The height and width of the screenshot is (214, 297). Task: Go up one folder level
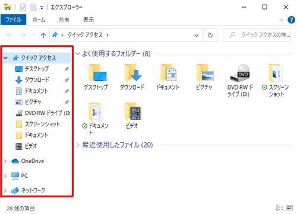tap(43, 36)
